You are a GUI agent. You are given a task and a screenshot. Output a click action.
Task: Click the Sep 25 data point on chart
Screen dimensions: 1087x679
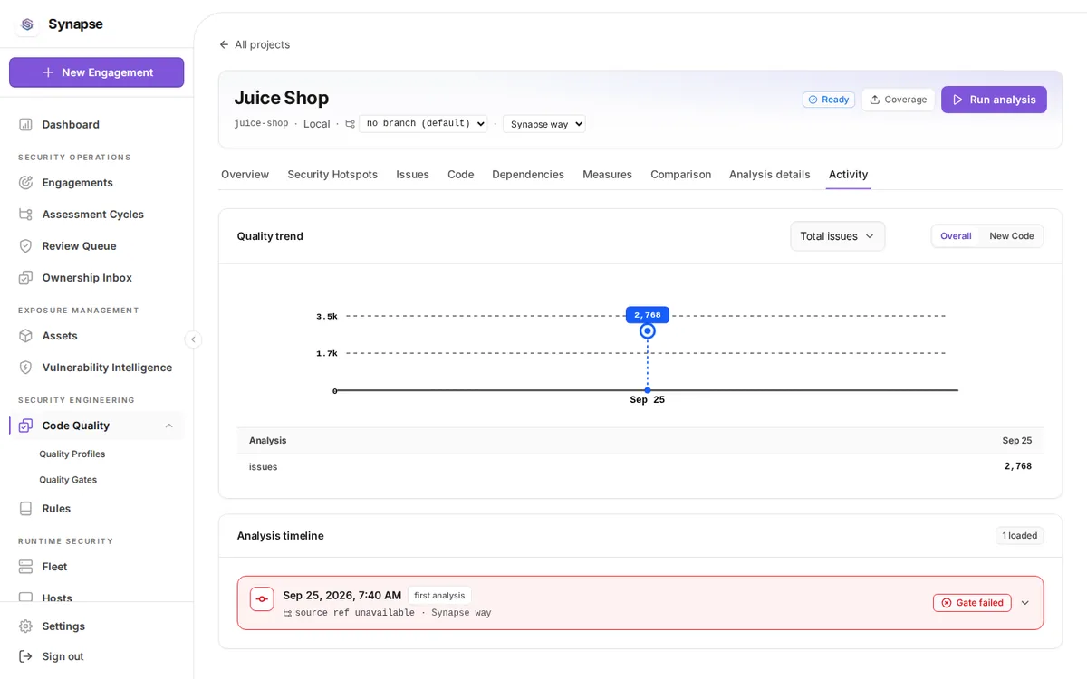click(648, 331)
